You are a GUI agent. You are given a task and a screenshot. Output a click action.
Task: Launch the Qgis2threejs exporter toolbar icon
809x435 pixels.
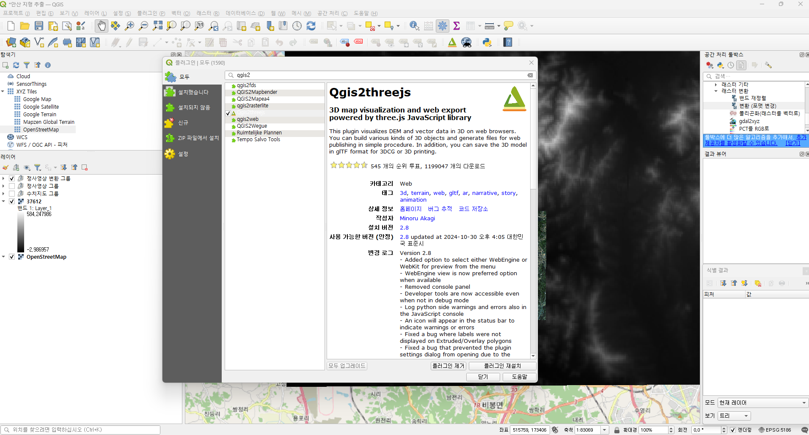[x=452, y=42]
